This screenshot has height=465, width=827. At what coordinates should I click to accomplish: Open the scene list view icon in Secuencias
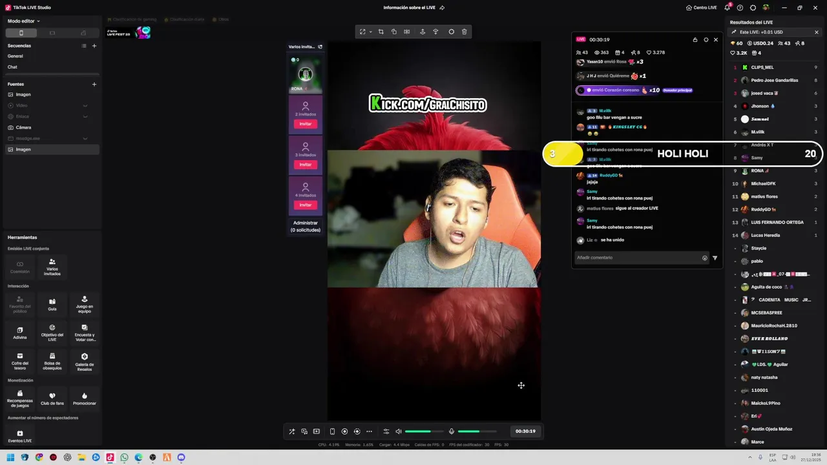point(83,46)
